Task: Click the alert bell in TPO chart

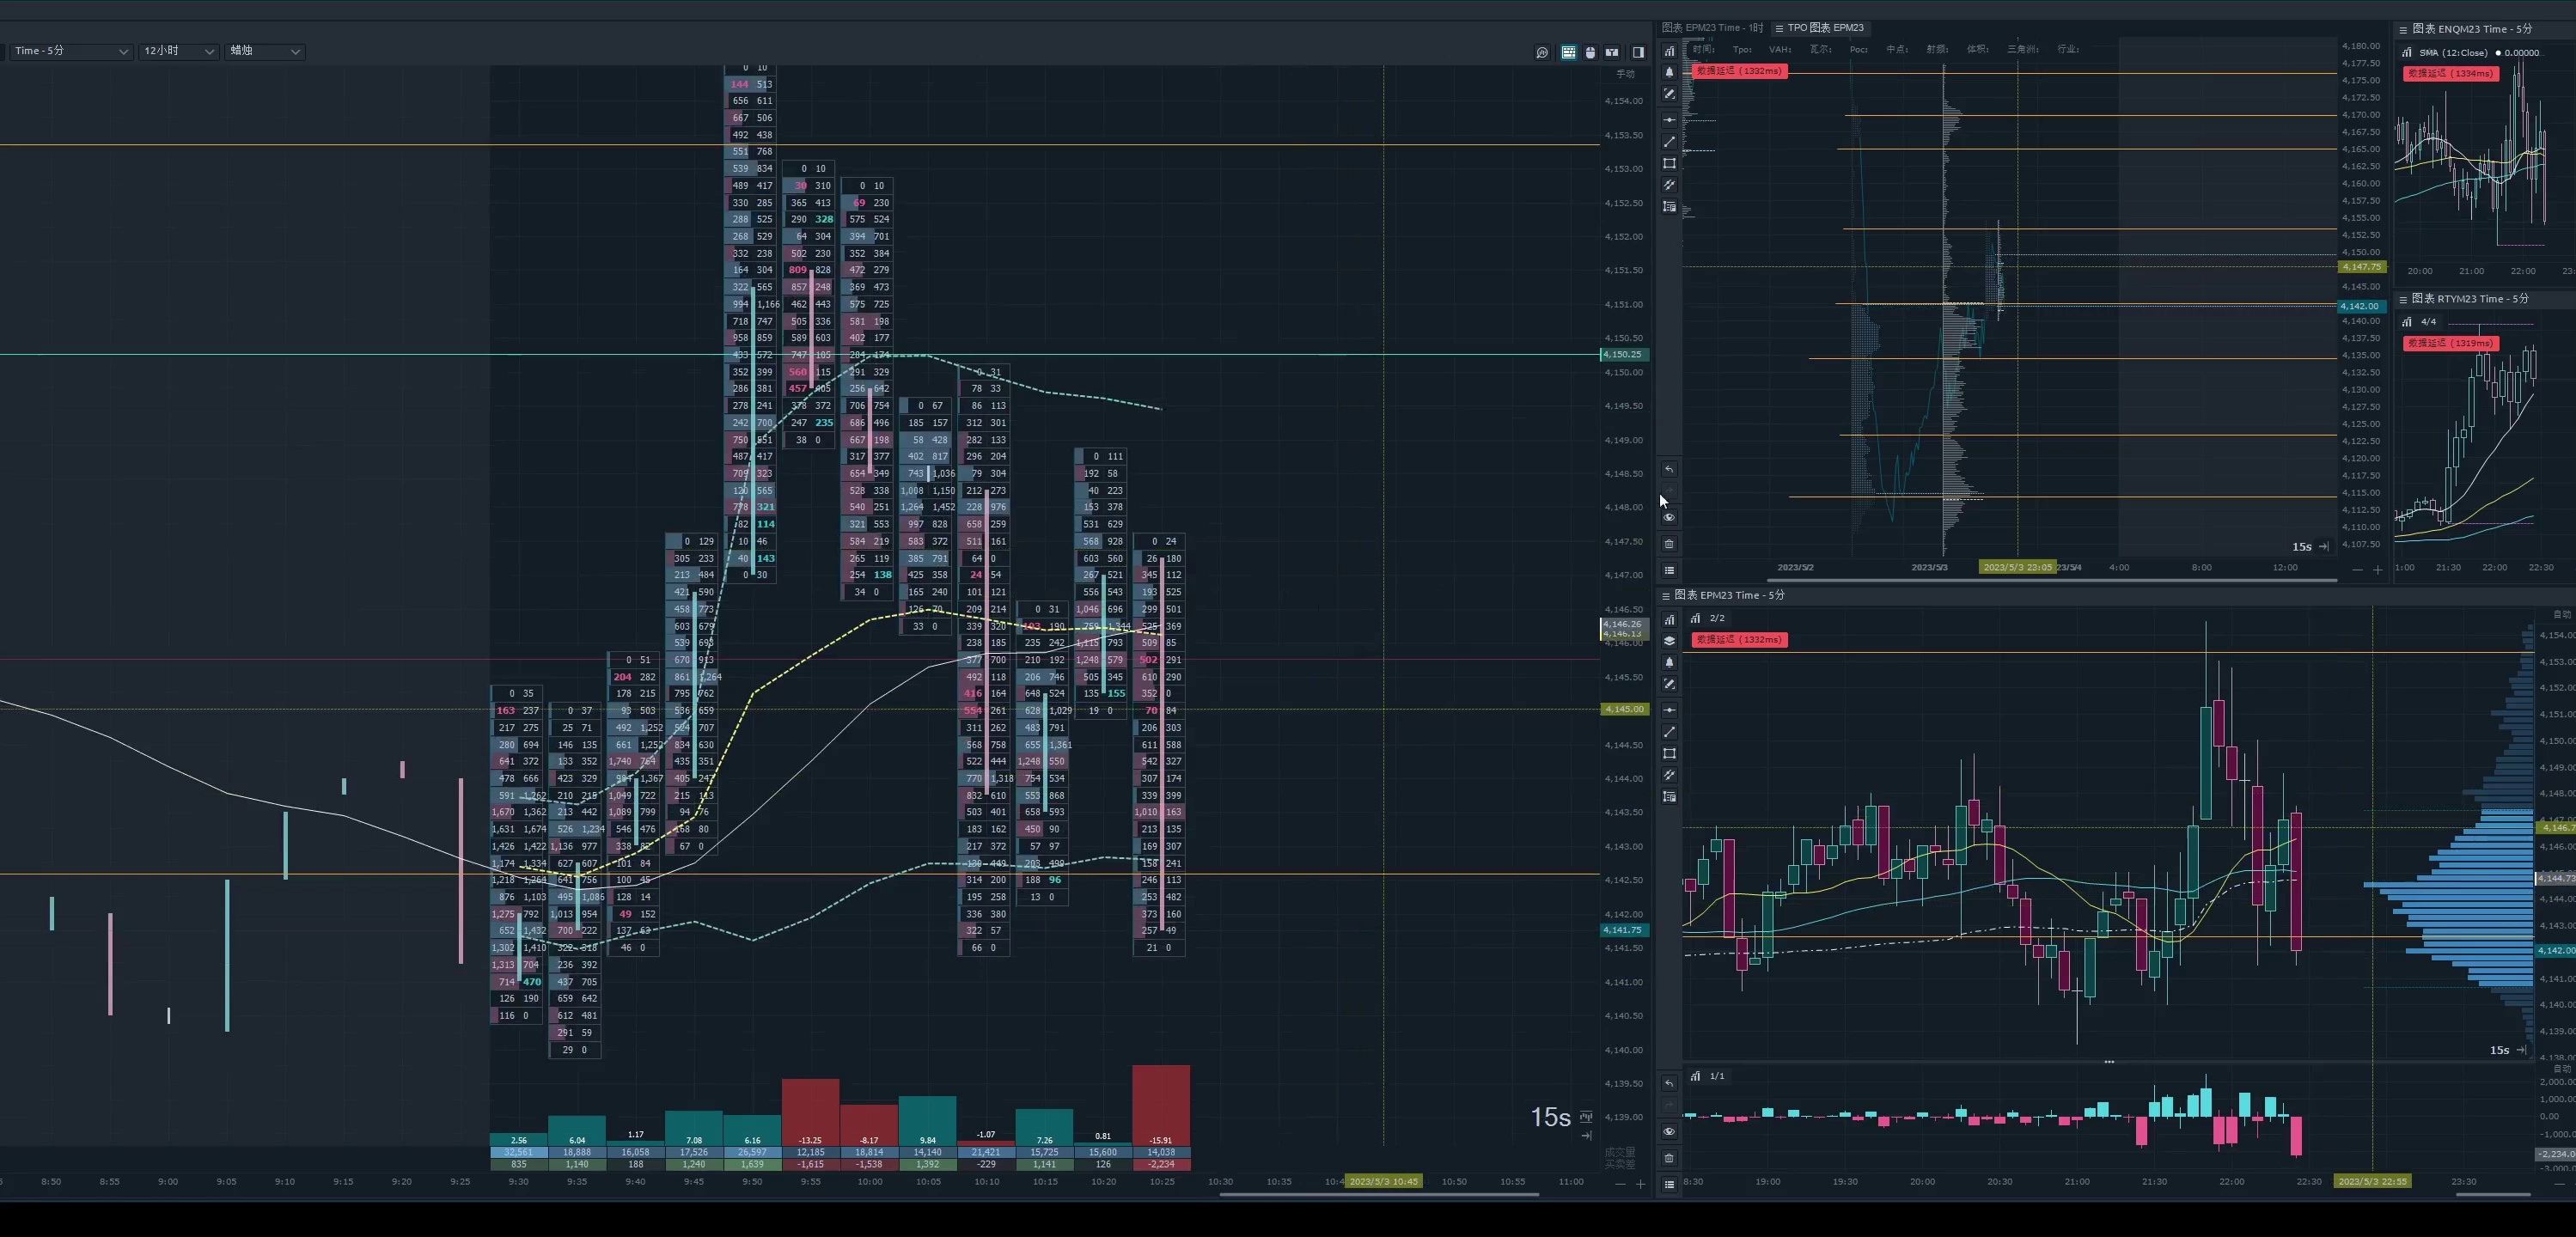Action: (x=1669, y=72)
